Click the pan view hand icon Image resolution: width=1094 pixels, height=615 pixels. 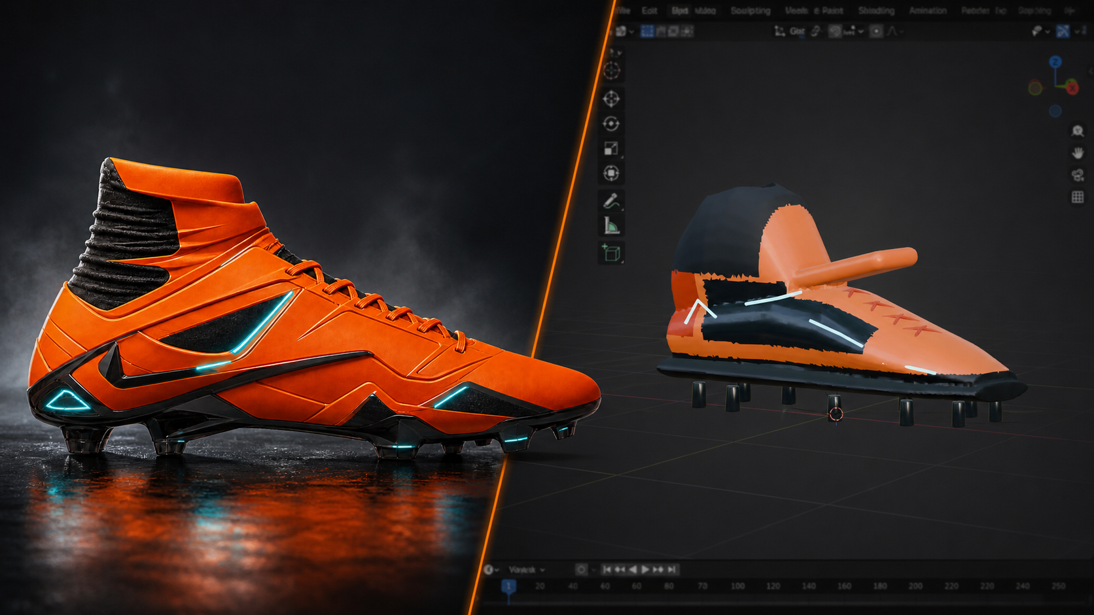(1078, 153)
